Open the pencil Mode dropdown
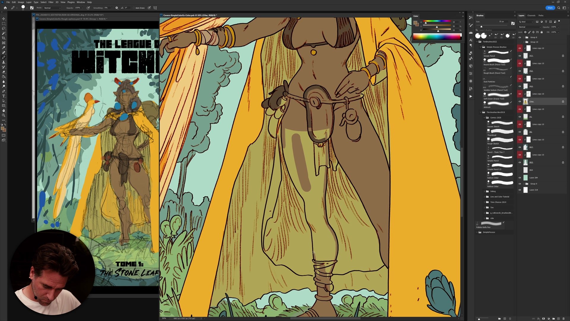Screen dimensions: 570x321 click(52, 8)
